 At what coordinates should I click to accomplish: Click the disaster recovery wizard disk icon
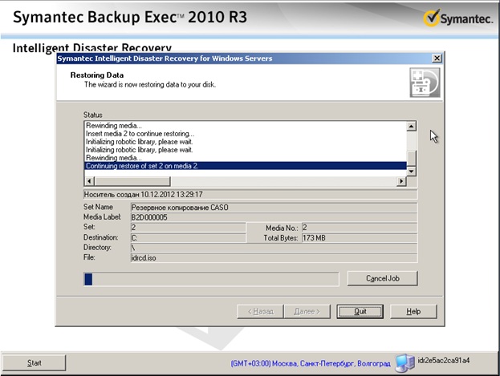425,83
